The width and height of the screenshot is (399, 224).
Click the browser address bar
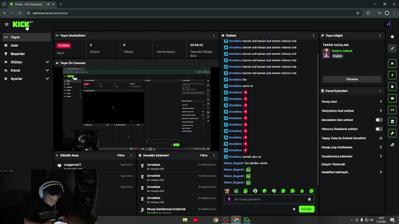[190, 13]
